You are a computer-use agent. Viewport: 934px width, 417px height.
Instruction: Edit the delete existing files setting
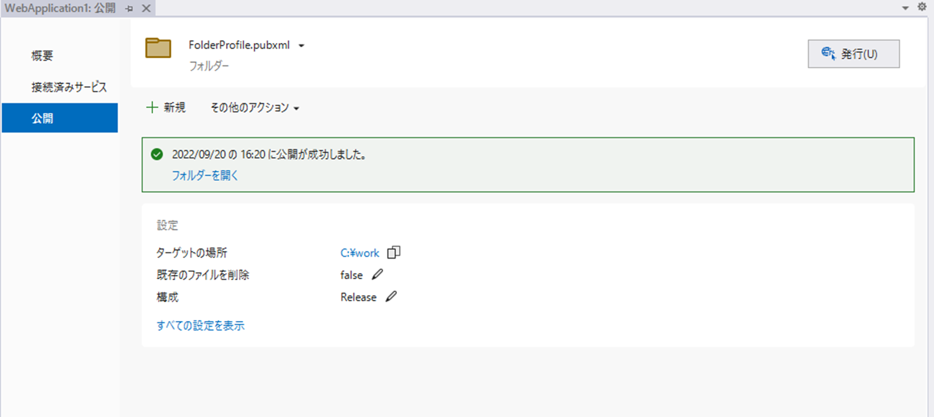pos(377,274)
